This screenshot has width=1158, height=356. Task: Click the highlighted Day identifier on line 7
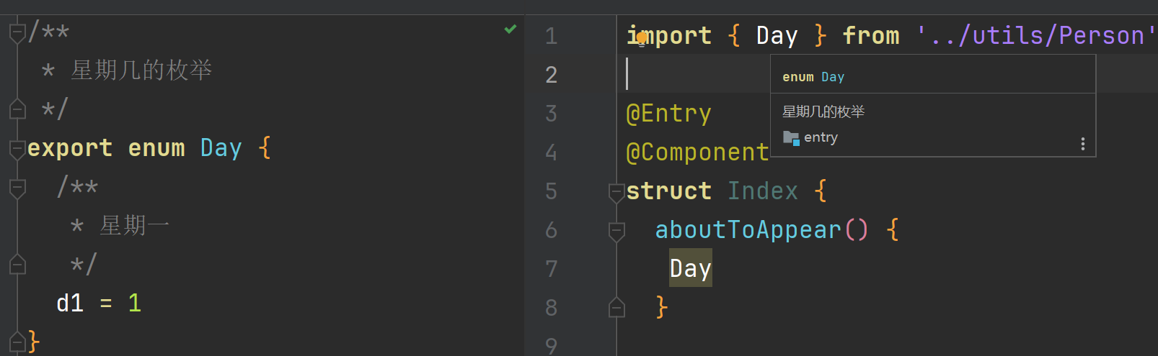tap(690, 268)
